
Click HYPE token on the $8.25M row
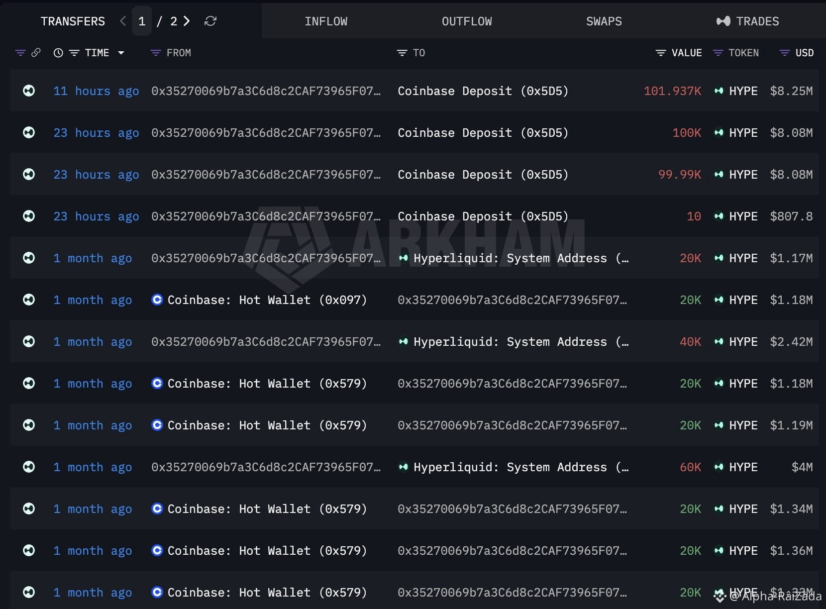pos(743,91)
